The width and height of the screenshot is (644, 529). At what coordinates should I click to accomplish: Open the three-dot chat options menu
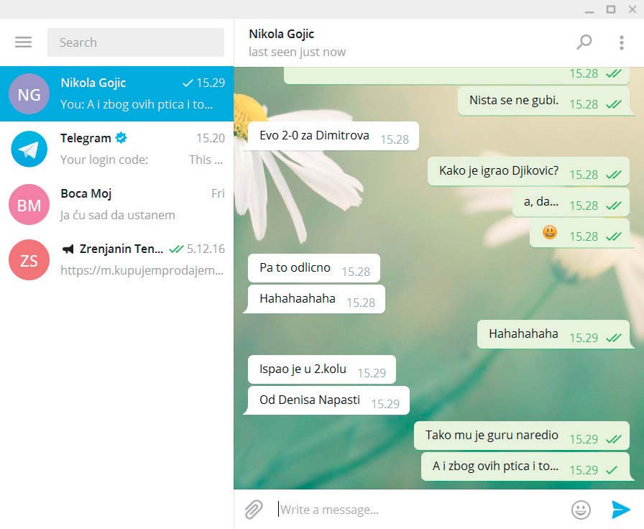622,42
